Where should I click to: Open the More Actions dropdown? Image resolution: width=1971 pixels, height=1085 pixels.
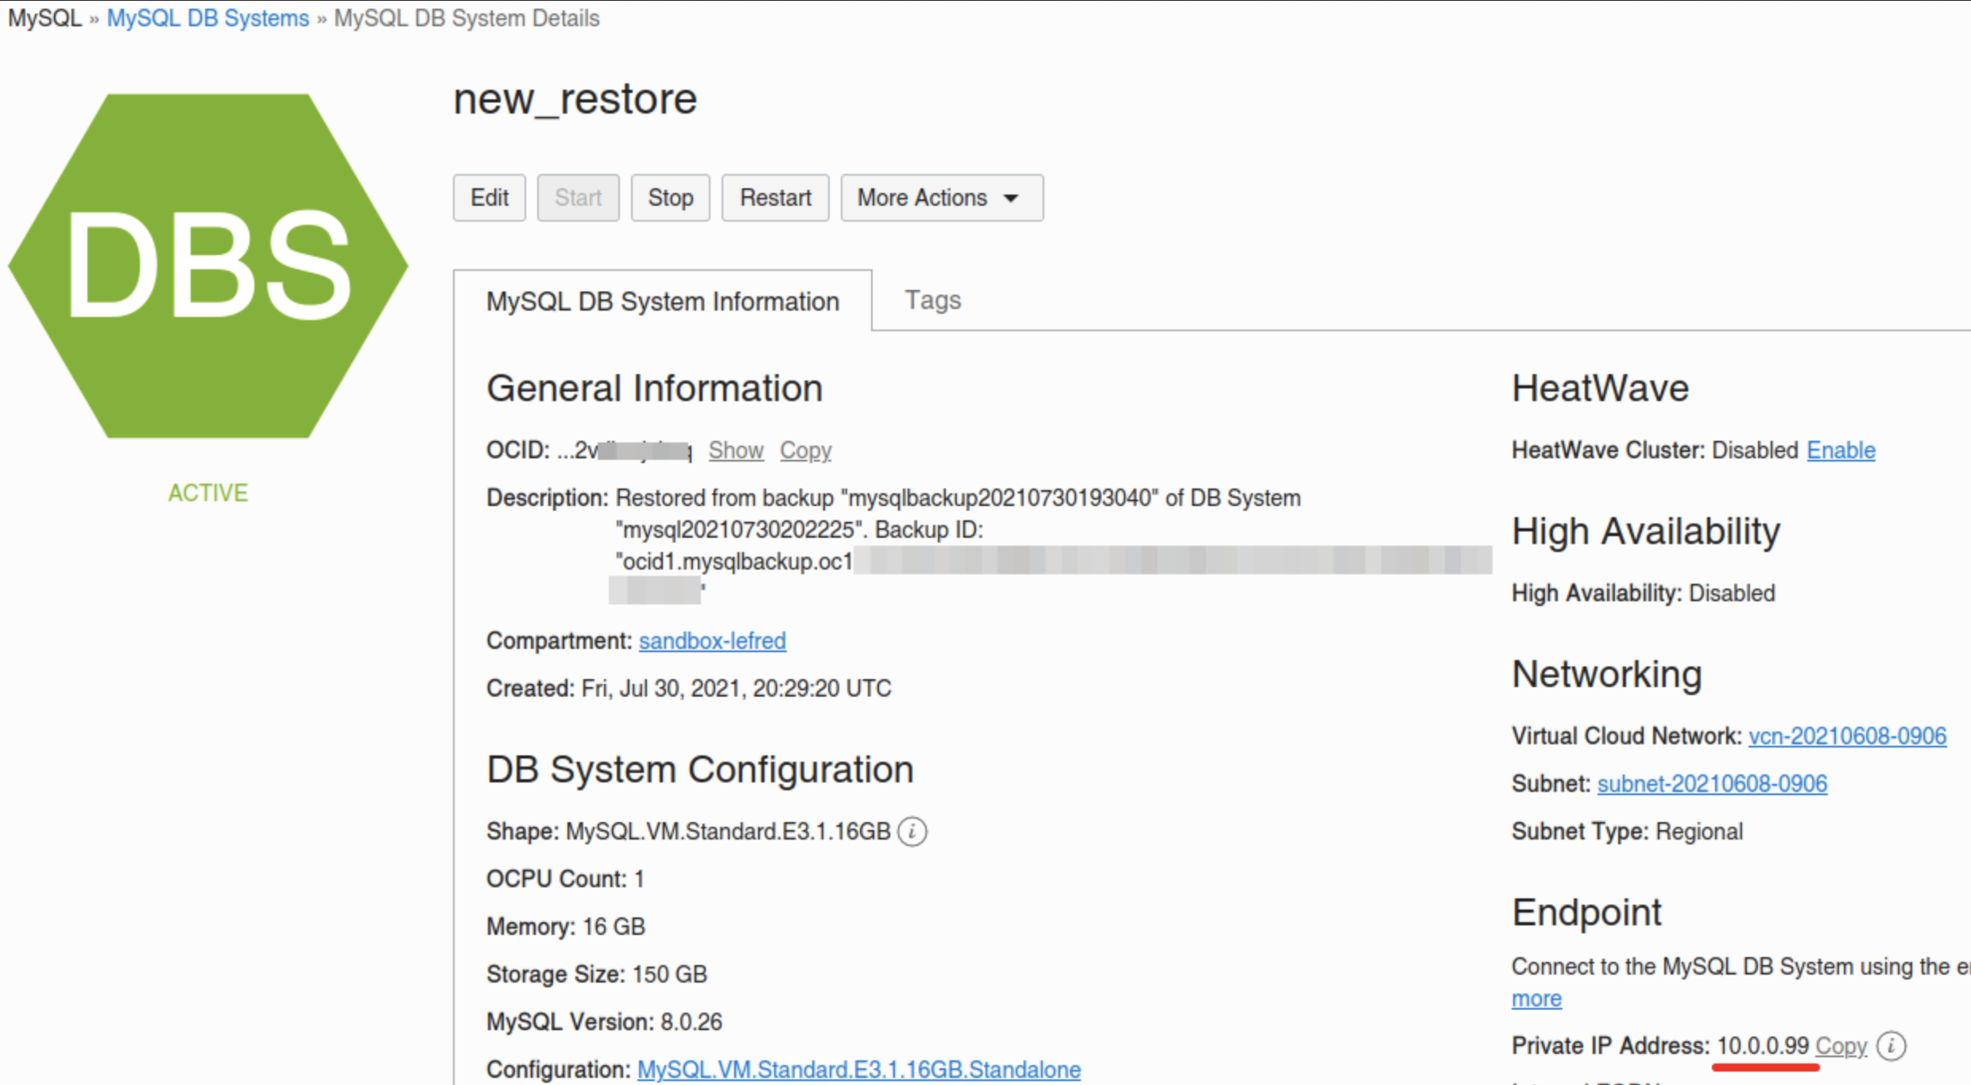941,198
